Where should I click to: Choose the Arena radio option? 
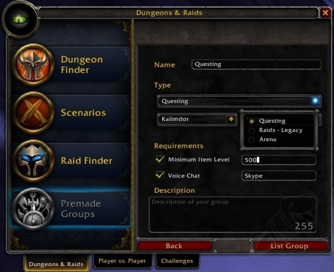pos(251,140)
